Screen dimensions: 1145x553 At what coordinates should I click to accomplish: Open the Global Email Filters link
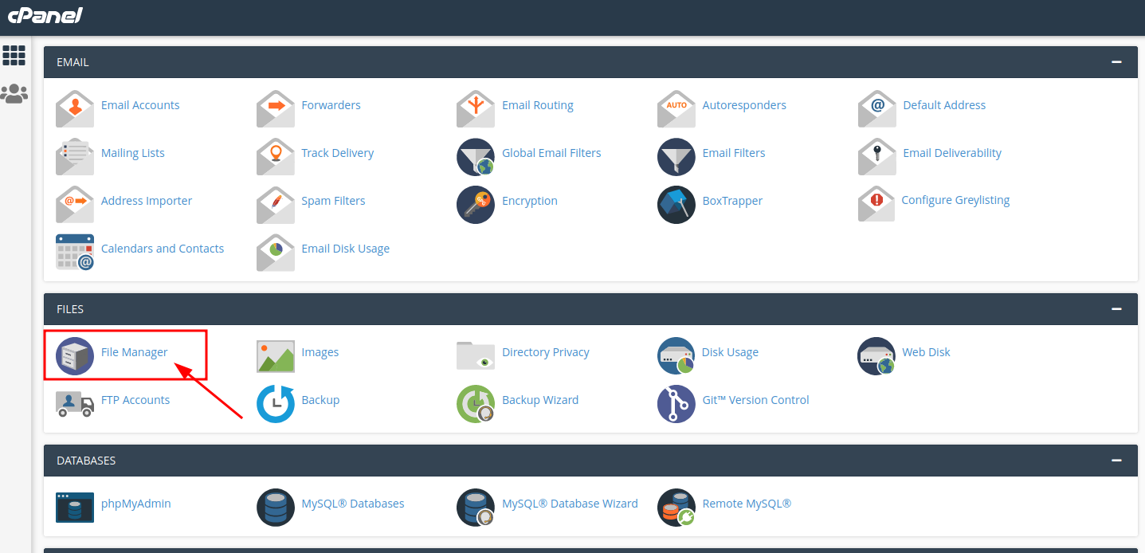coord(551,153)
